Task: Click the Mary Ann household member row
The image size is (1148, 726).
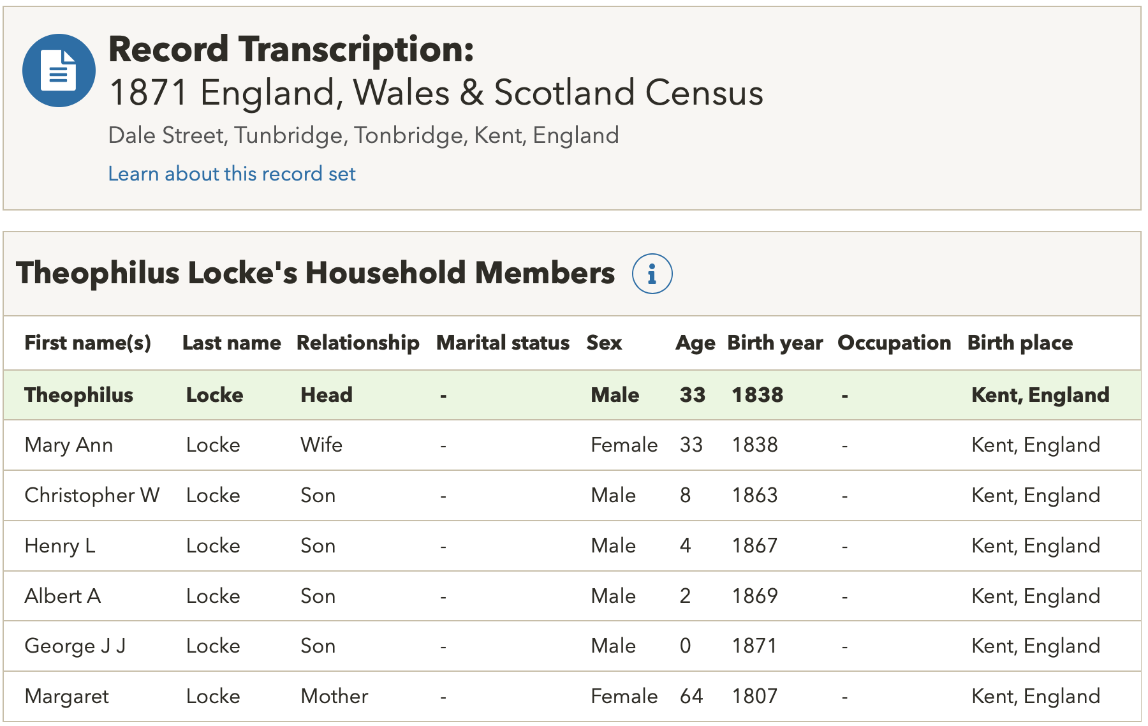Action: click(x=68, y=445)
